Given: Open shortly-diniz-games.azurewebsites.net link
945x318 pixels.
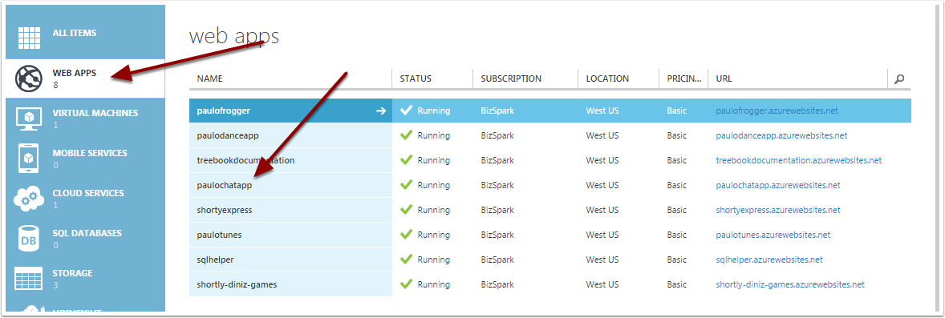Looking at the screenshot, I should coord(790,284).
